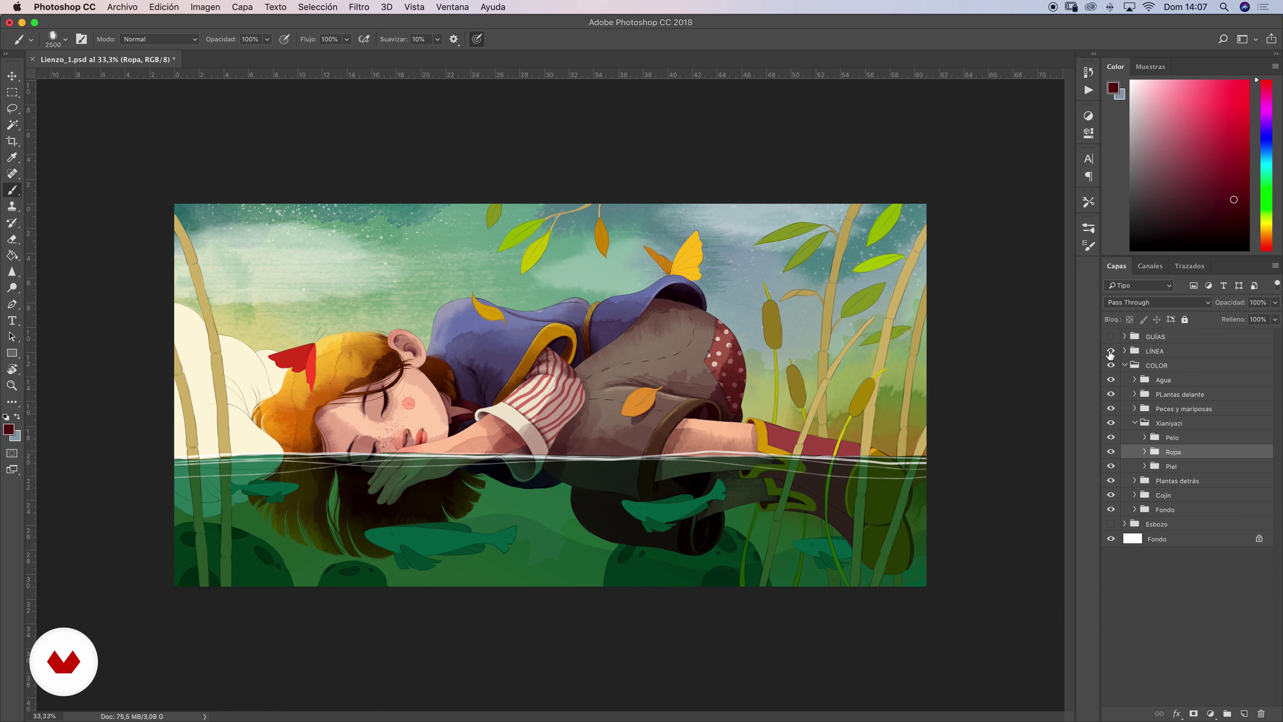Toggle visibility of Fondo background layer

[1111, 538]
